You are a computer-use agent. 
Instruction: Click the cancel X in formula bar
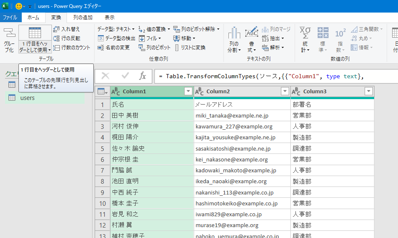tap(105, 76)
